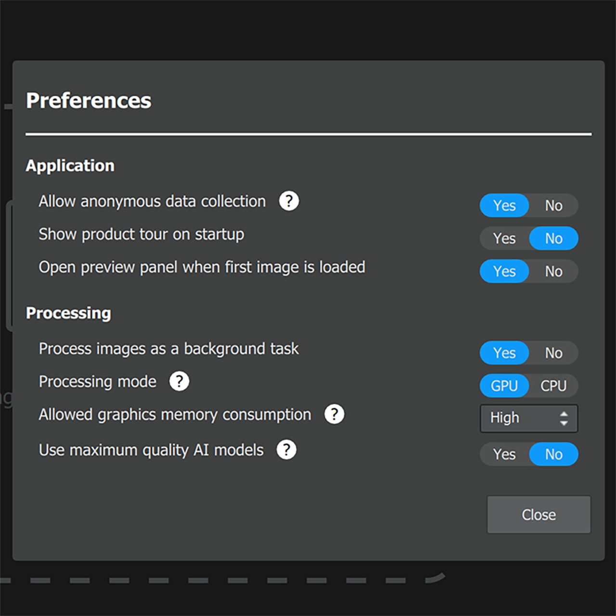The height and width of the screenshot is (616, 616).
Task: Turn off background task processing
Action: (x=553, y=353)
